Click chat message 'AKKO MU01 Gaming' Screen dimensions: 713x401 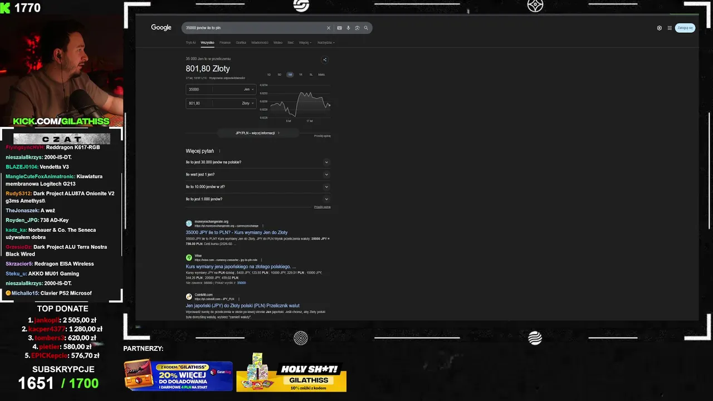point(54,273)
